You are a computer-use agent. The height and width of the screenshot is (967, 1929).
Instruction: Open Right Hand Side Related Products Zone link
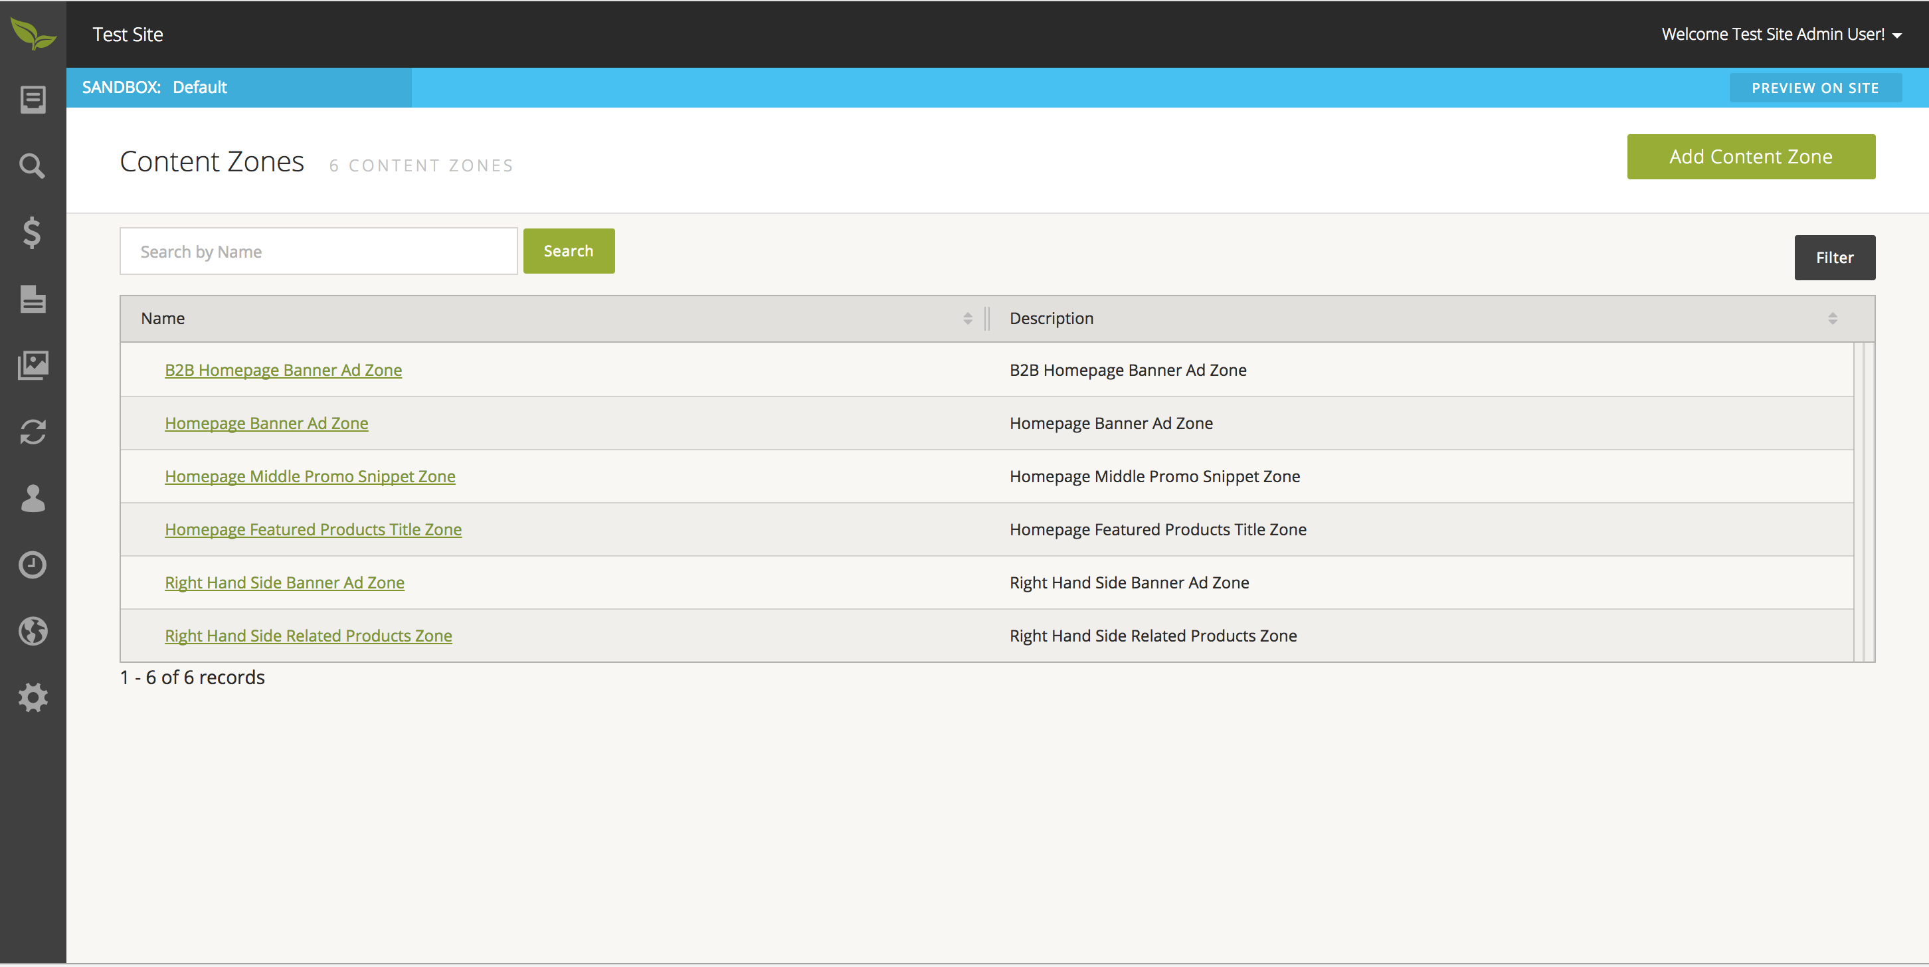pos(308,636)
